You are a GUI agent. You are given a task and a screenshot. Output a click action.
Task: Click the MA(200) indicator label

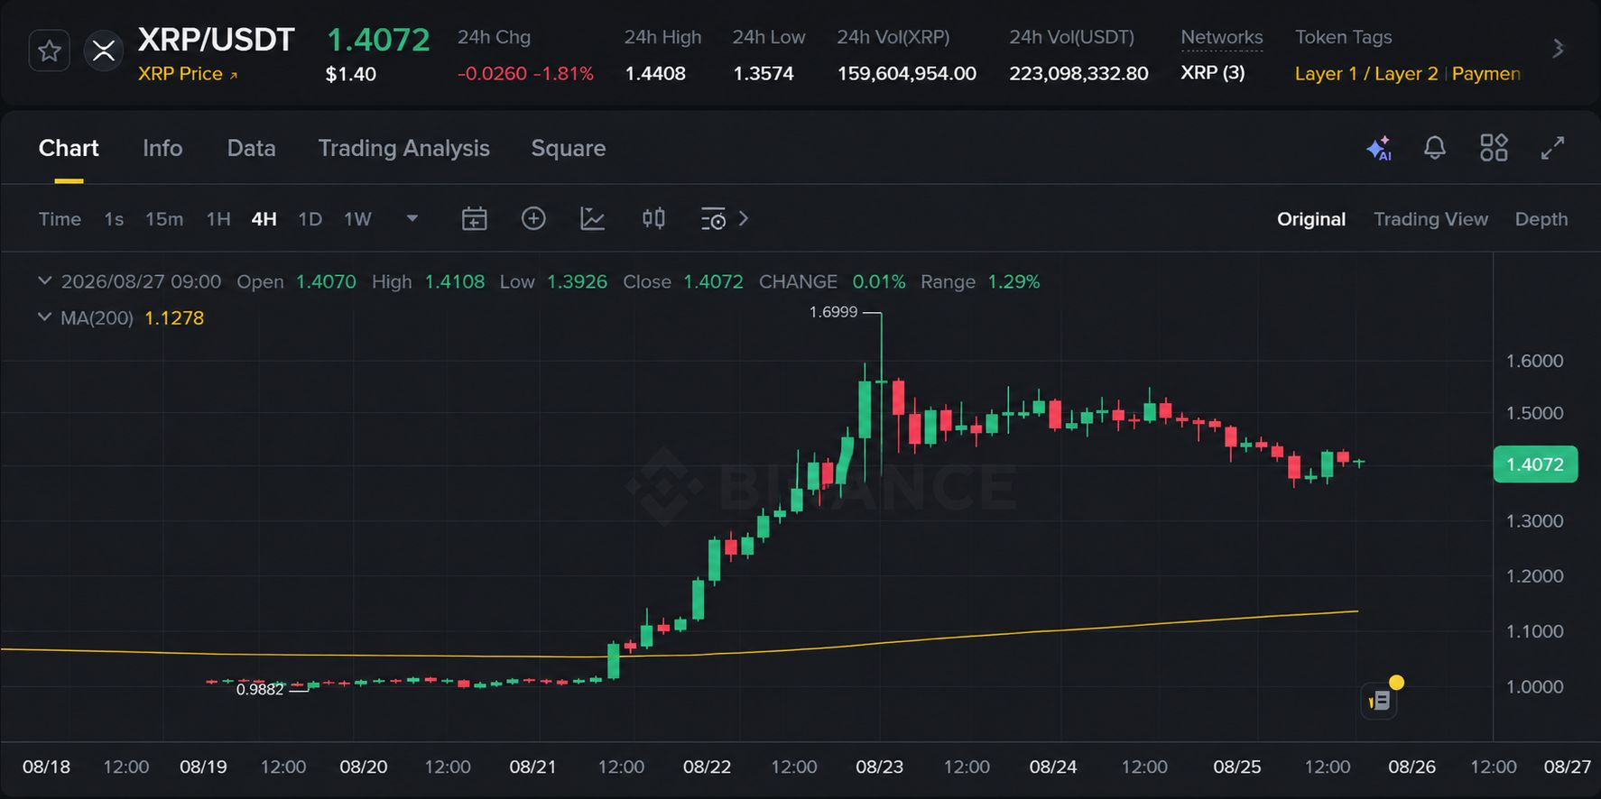click(97, 317)
